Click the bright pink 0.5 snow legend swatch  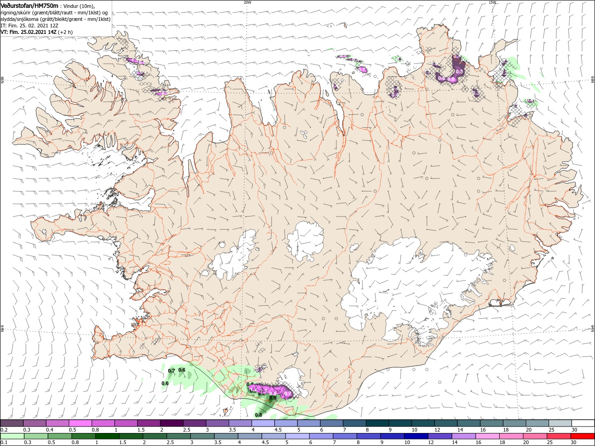tap(80, 423)
